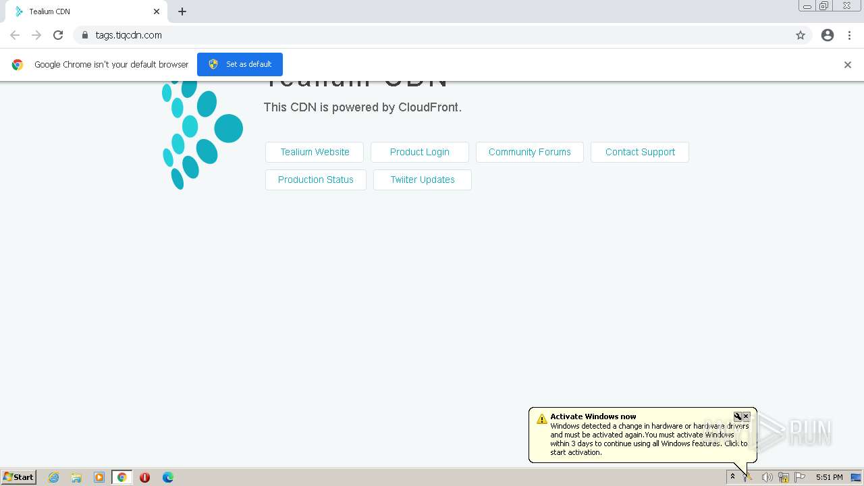
Task: Open a new tab with plus button
Action: tap(182, 11)
